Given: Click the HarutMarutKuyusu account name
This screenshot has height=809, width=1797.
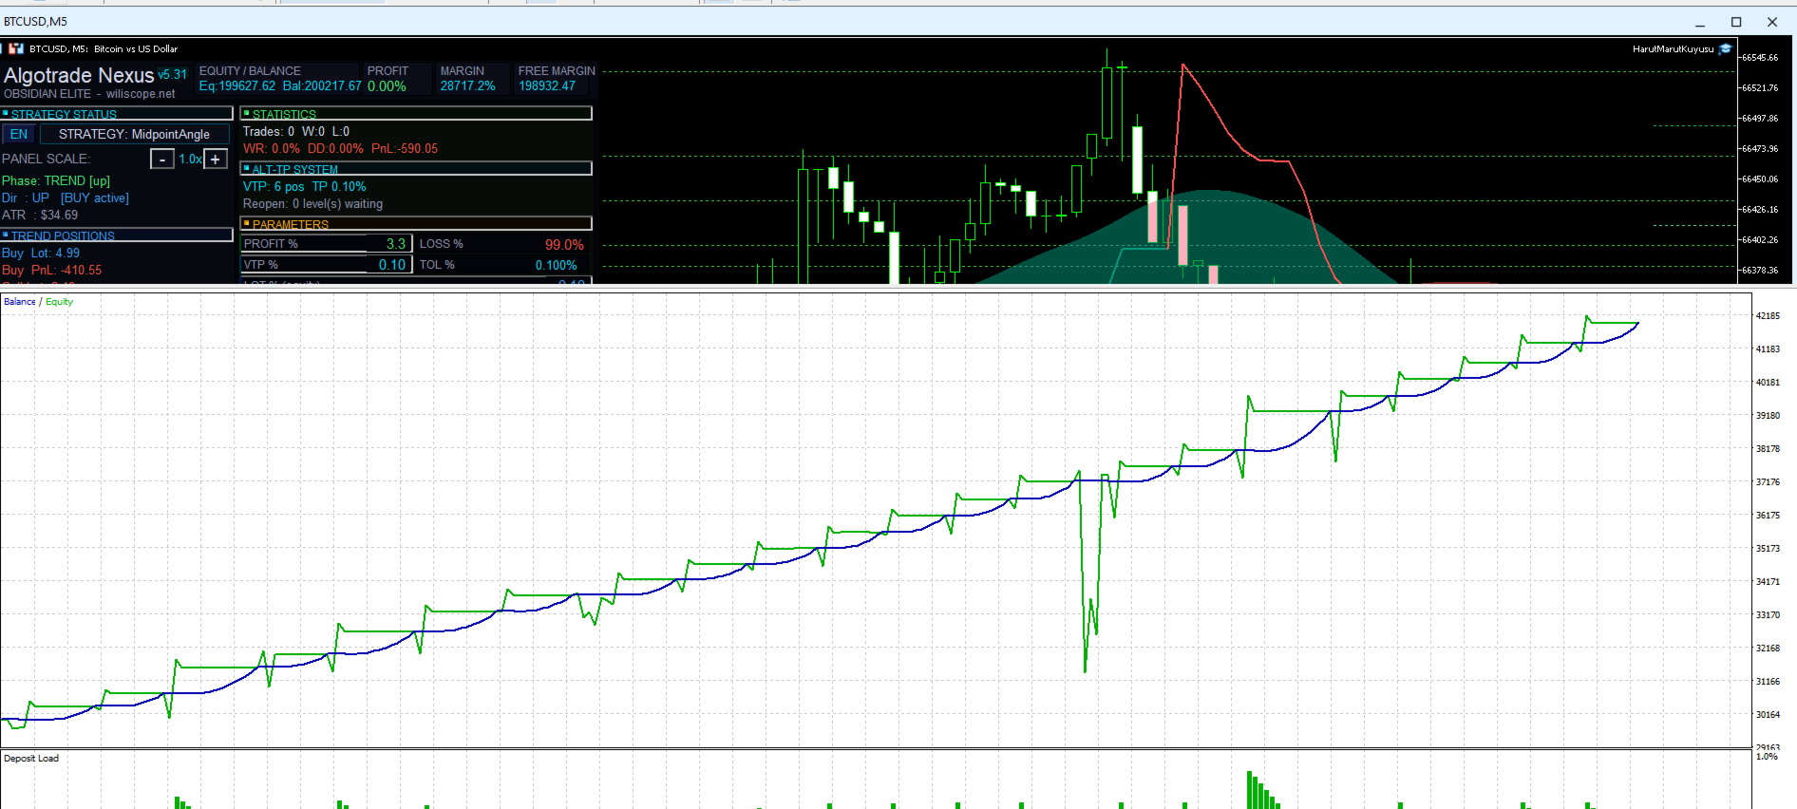Looking at the screenshot, I should pyautogui.click(x=1674, y=49).
